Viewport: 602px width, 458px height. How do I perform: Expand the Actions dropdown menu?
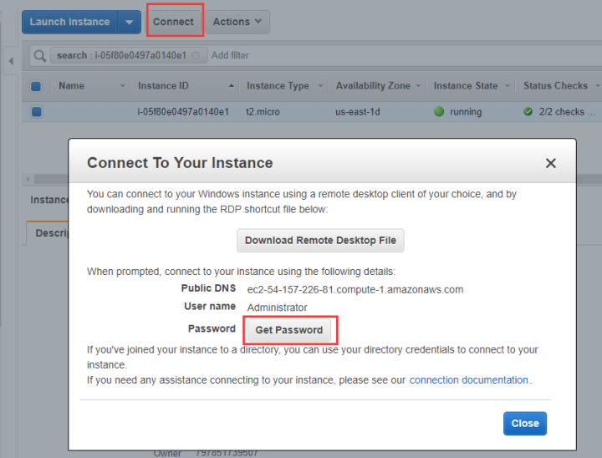click(x=237, y=22)
